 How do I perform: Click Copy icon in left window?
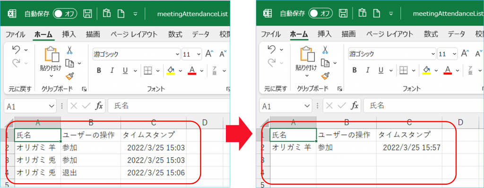70,63
